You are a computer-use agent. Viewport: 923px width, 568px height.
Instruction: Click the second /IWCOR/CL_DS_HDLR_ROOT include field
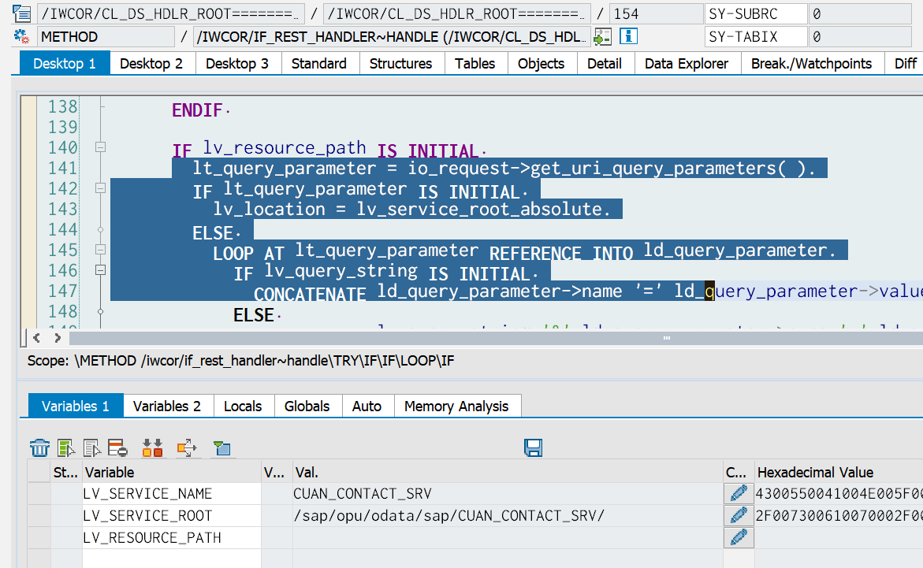457,13
